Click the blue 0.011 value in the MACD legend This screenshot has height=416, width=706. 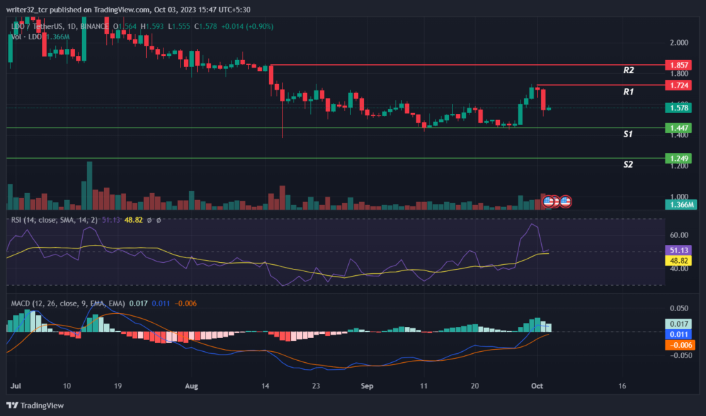point(161,304)
